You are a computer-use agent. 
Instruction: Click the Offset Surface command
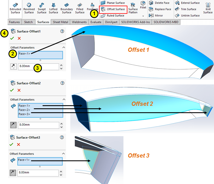(113, 9)
